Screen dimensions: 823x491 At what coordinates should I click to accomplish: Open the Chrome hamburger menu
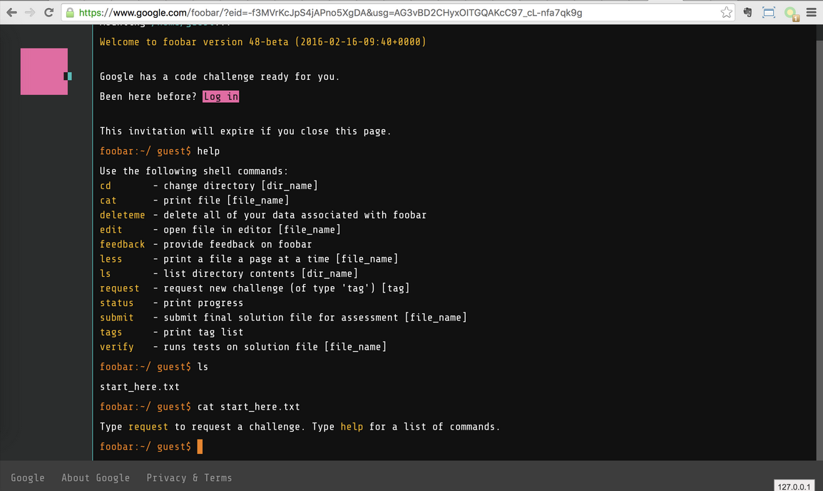point(812,13)
